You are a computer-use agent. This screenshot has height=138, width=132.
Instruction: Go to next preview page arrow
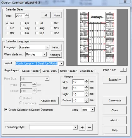click(125, 70)
